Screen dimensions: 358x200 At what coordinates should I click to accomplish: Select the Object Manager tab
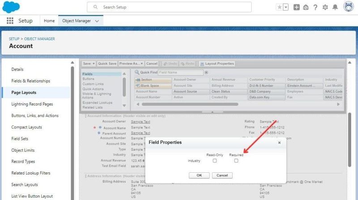(x=77, y=21)
